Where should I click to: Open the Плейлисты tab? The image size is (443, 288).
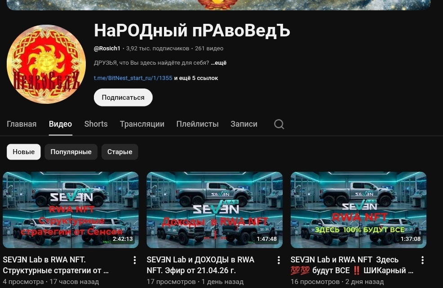coord(198,124)
